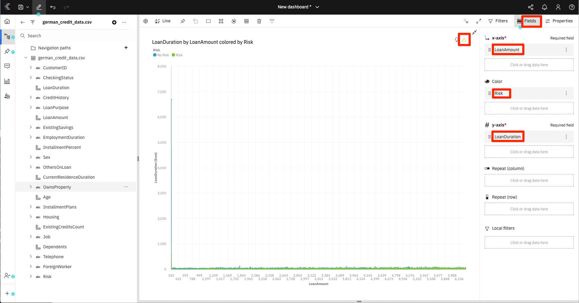The image size is (579, 303).
Task: Click the add source plus circle
Action: pyautogui.click(x=114, y=22)
